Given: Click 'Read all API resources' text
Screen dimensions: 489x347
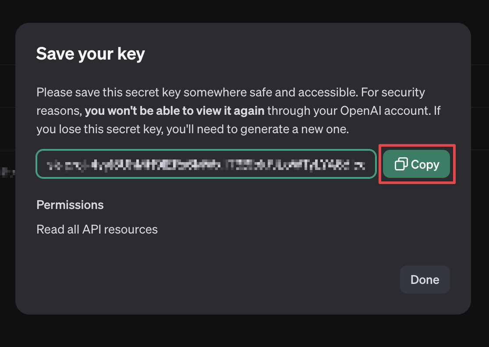Looking at the screenshot, I should pos(97,230).
